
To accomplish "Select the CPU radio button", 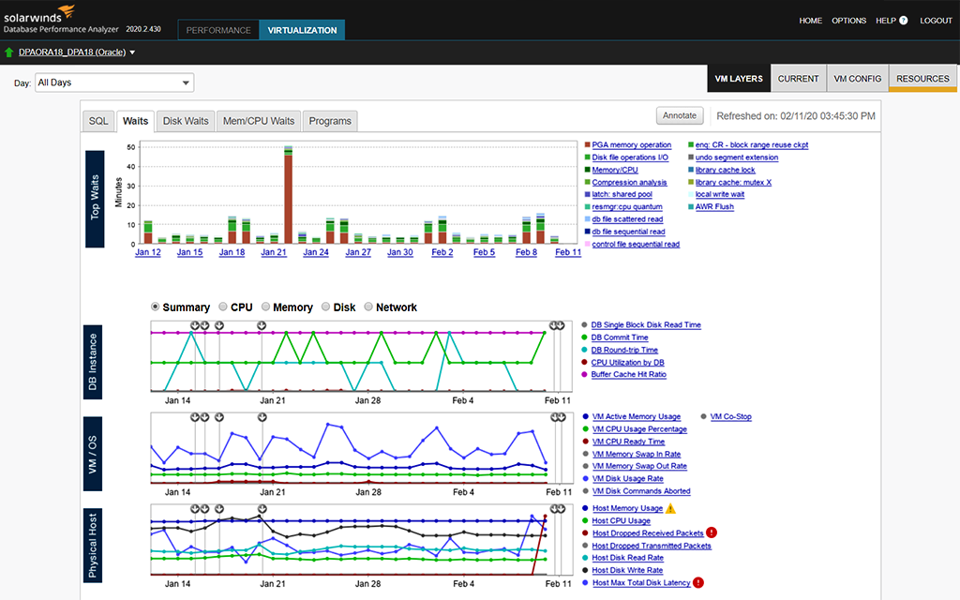I will coord(223,307).
